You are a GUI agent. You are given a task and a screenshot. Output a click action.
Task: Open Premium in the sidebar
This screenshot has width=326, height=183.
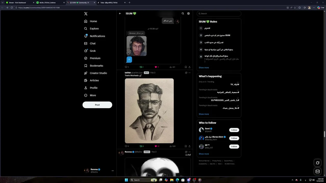(92, 58)
